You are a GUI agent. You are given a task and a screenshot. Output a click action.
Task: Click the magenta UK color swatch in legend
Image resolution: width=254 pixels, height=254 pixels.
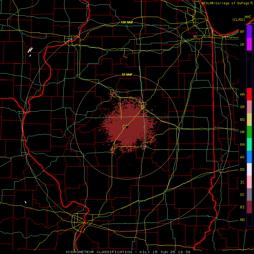(249, 44)
